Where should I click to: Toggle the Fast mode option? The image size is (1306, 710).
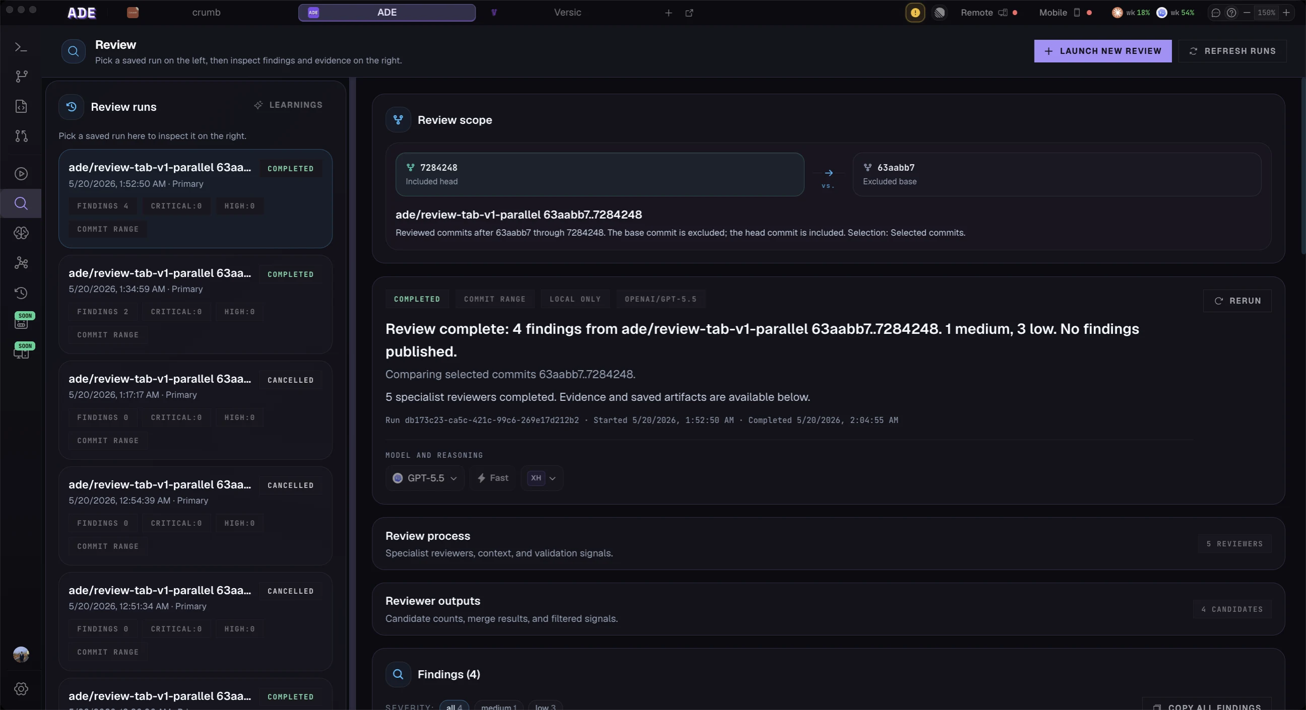click(x=492, y=478)
